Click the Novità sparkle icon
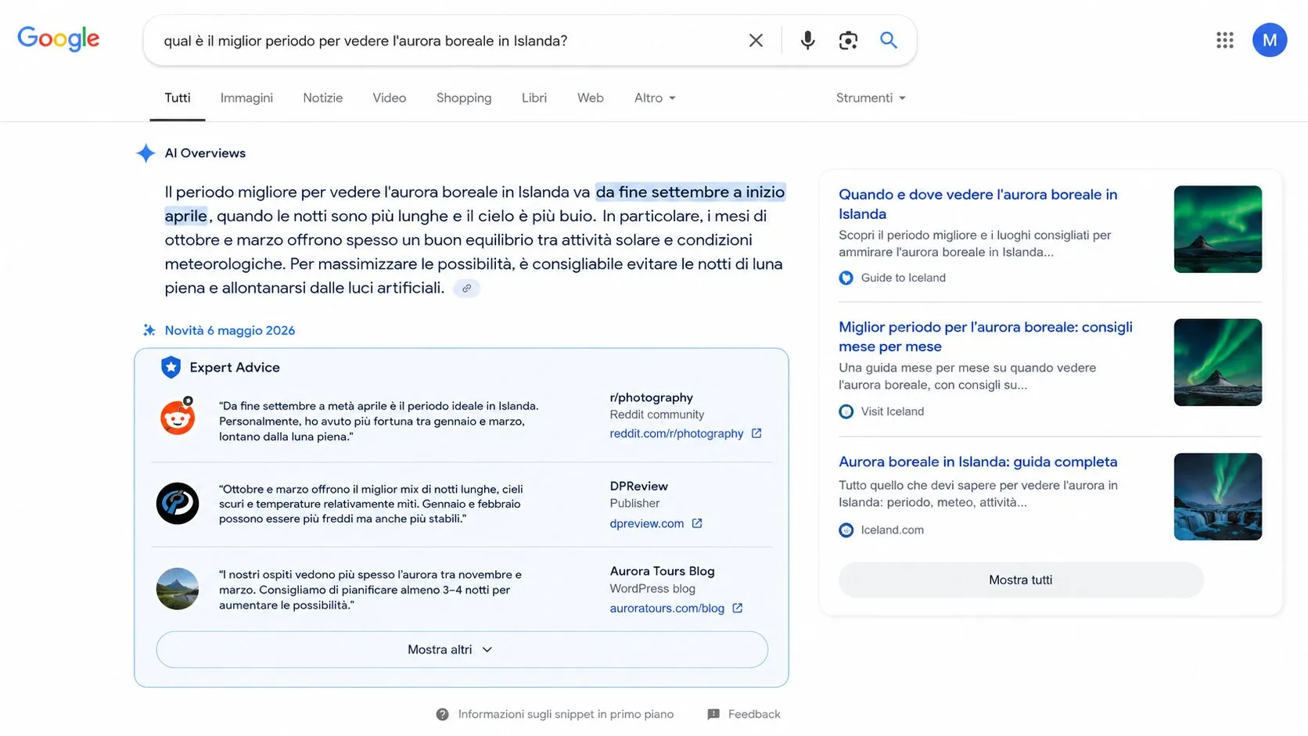 (149, 331)
